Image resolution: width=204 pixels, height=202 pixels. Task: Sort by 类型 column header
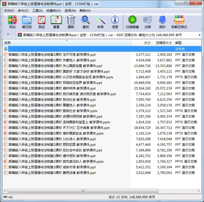click(x=187, y=43)
